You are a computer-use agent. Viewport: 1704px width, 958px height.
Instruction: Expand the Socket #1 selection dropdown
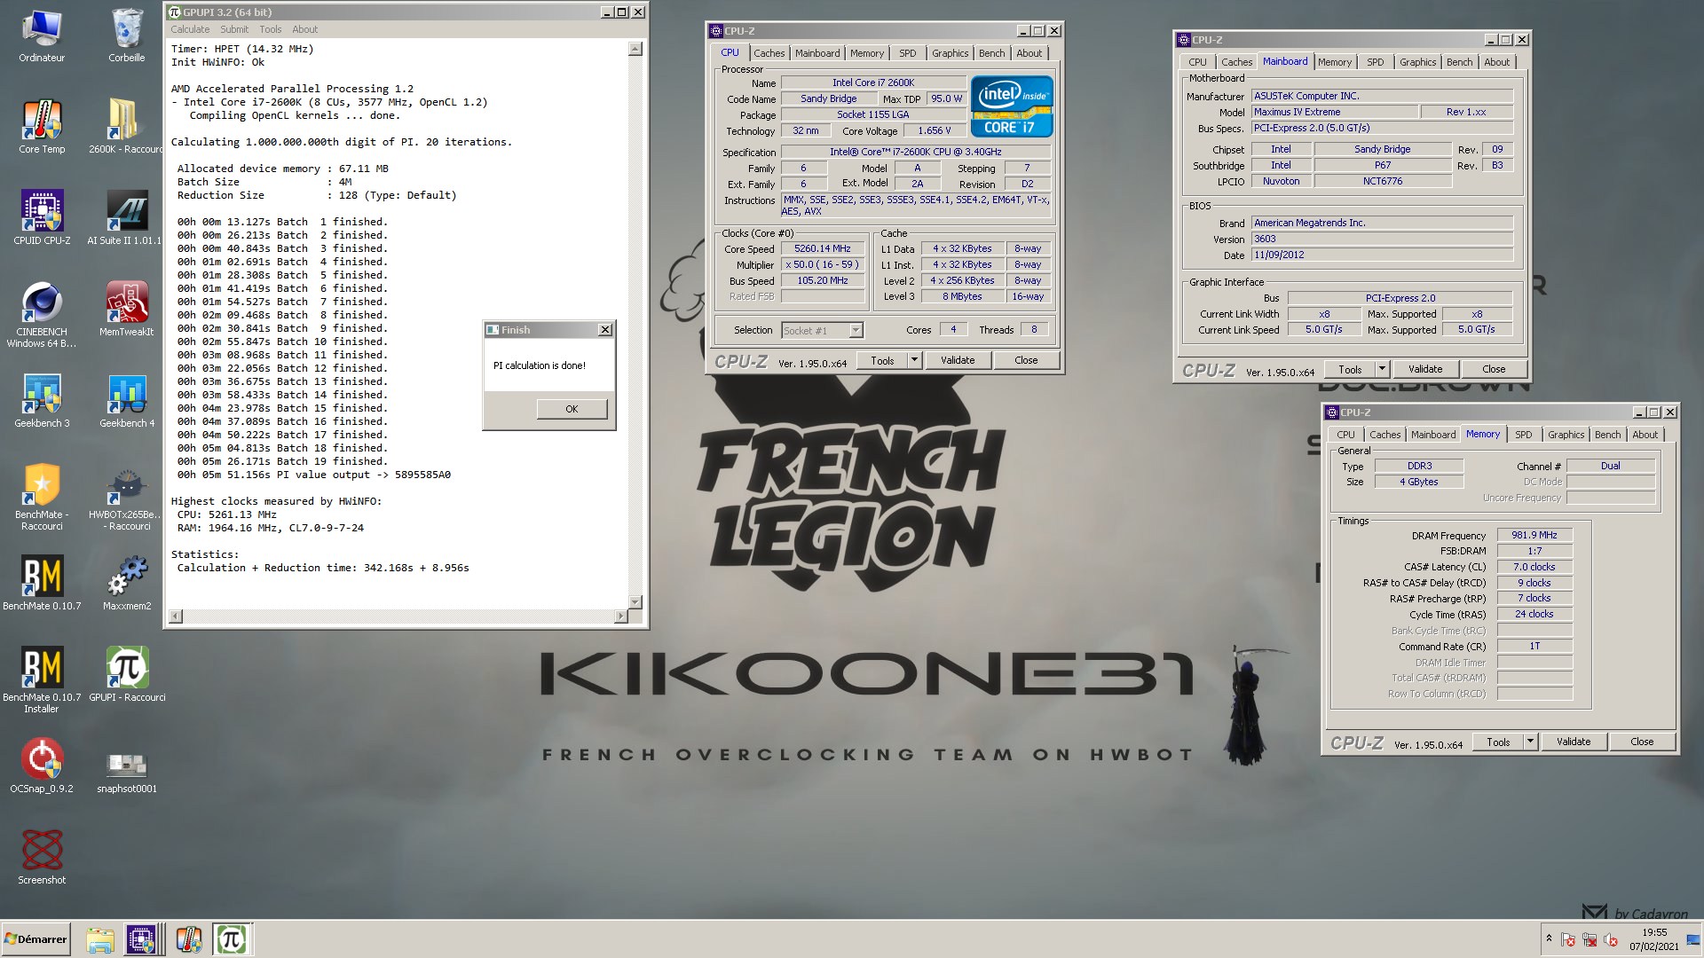(856, 330)
